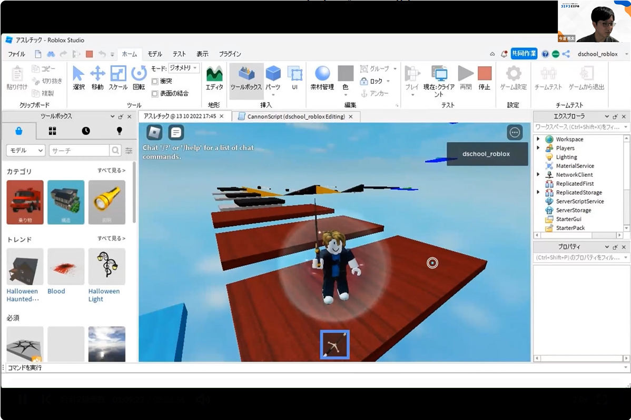631x420 pixels.
Task: Select the Halloween Light thumbnail
Action: pos(106,266)
